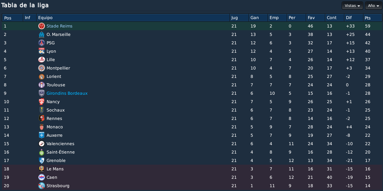Click the Rennes club crest
383x191 pixels.
(42, 118)
